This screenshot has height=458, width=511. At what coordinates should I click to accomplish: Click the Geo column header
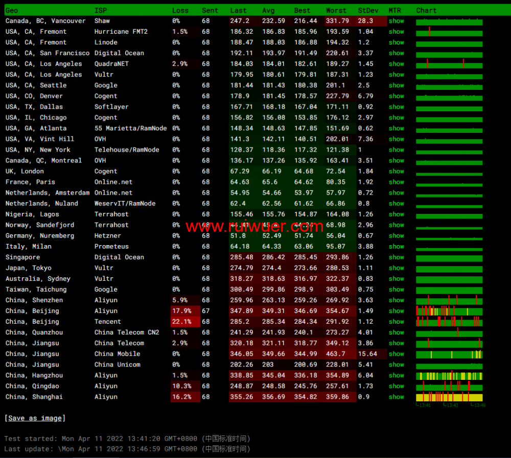click(11, 10)
